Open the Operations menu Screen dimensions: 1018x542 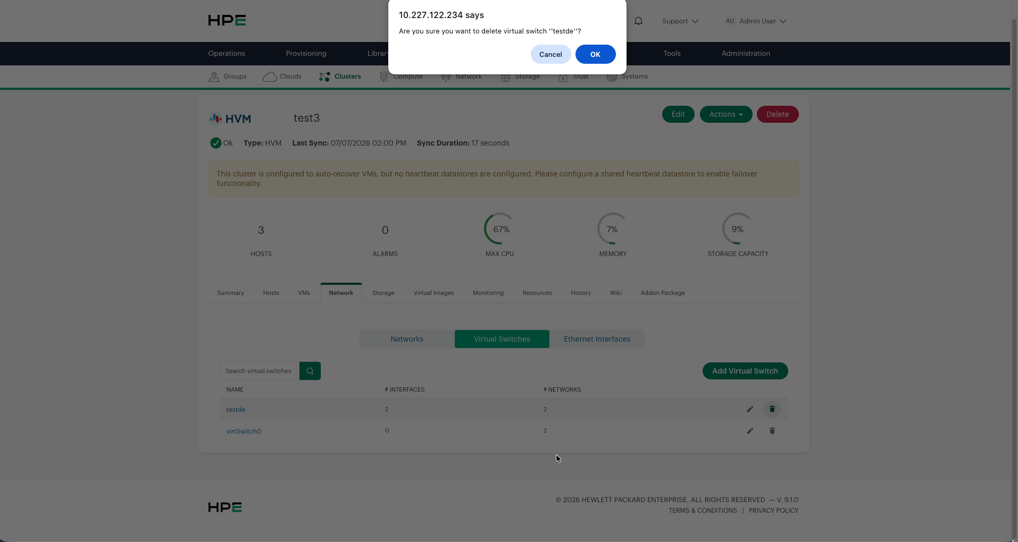coord(227,54)
